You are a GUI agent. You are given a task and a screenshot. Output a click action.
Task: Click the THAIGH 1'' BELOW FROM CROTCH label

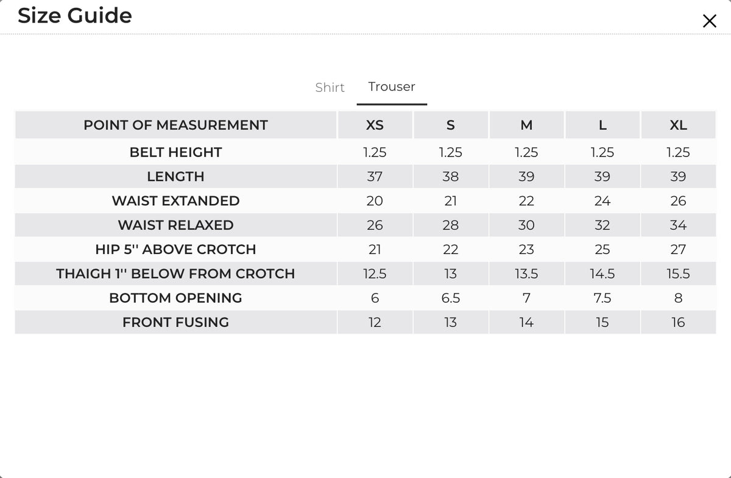(x=175, y=274)
